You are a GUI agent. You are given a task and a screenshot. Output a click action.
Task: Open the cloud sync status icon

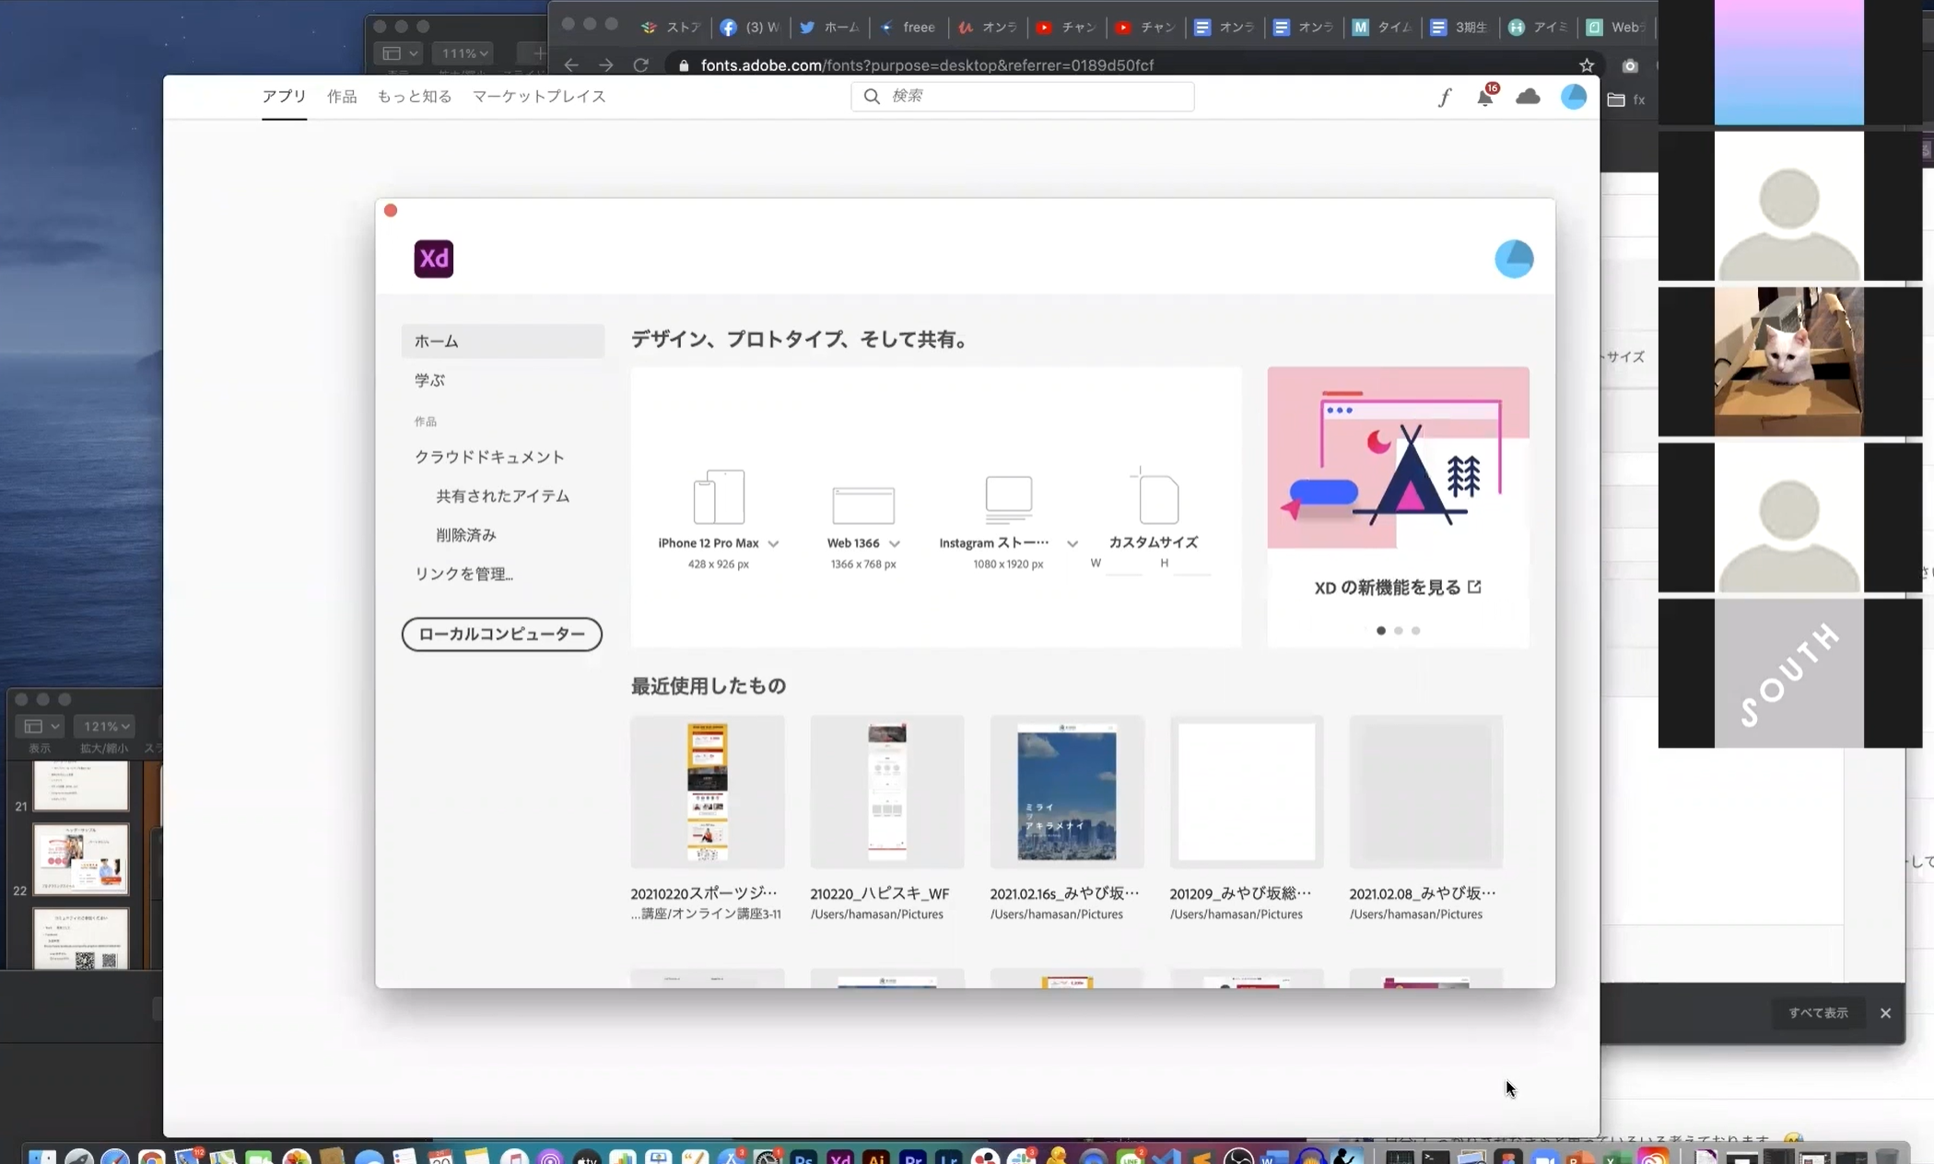pyautogui.click(x=1528, y=97)
